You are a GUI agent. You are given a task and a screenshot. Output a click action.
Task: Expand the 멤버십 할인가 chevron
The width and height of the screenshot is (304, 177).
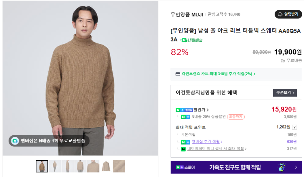[208, 110]
